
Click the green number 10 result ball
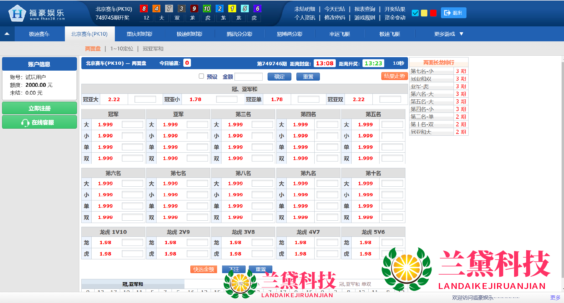pos(207,9)
